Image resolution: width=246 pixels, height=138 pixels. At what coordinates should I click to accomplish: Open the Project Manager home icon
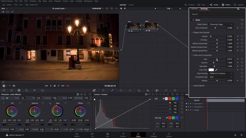[235, 135]
